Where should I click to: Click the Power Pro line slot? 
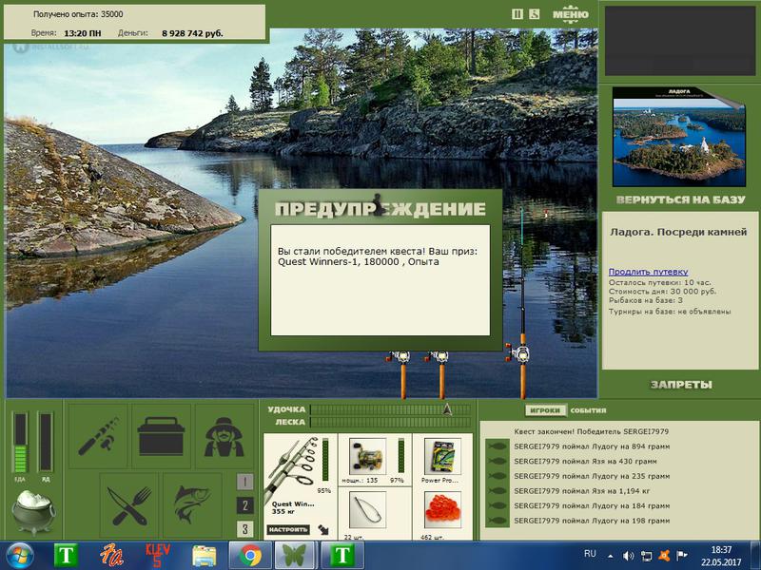click(442, 457)
